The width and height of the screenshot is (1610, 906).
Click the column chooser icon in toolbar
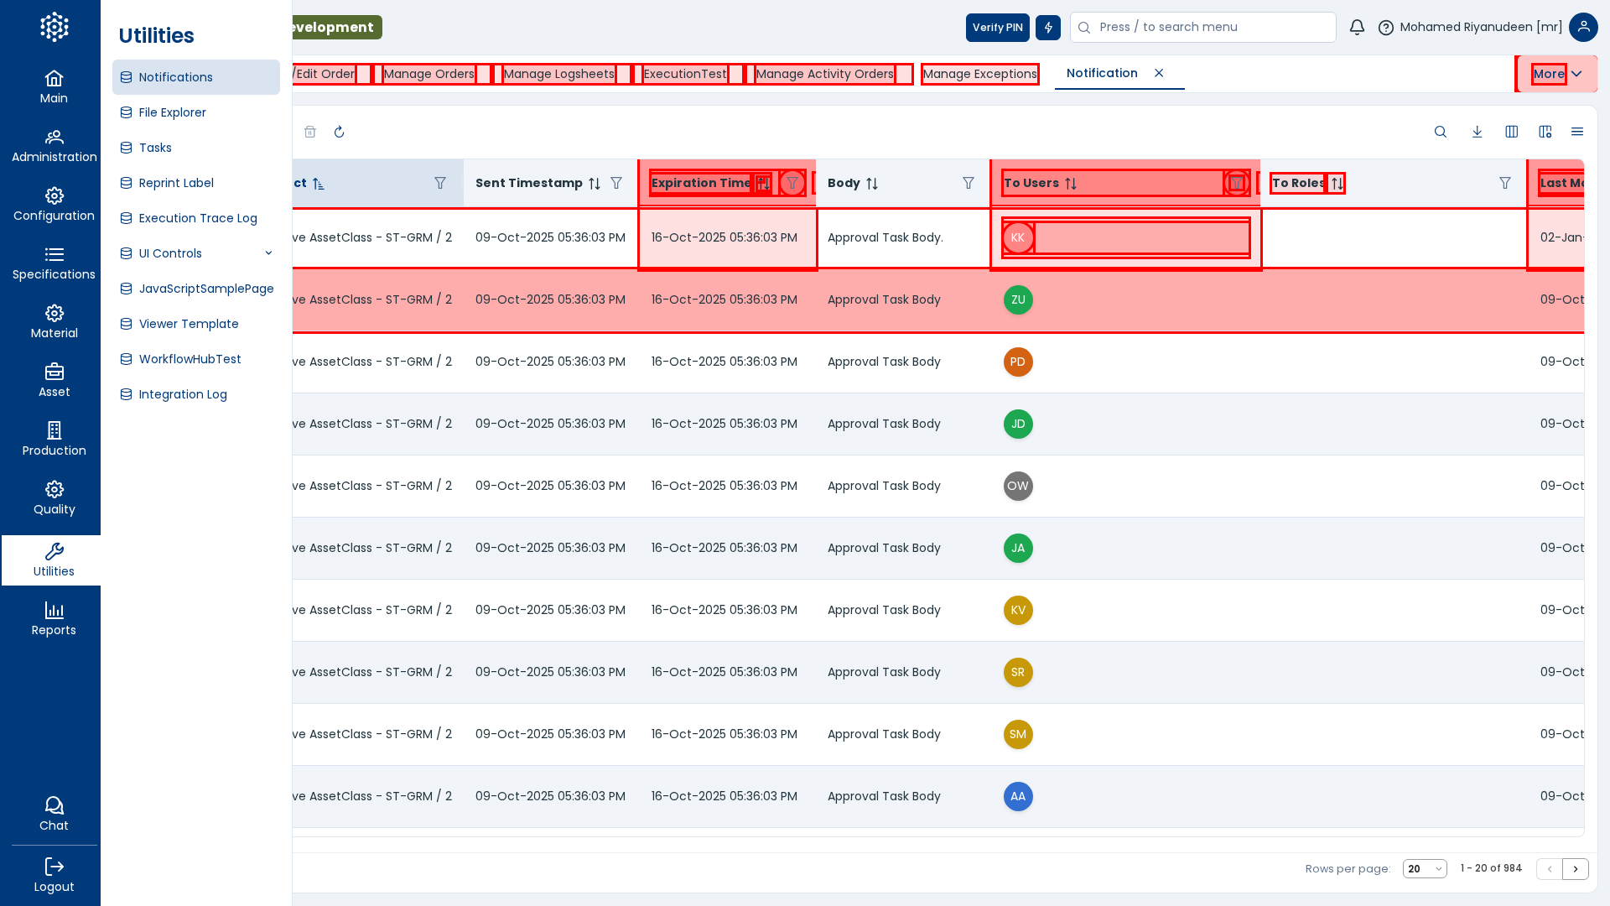[1511, 132]
